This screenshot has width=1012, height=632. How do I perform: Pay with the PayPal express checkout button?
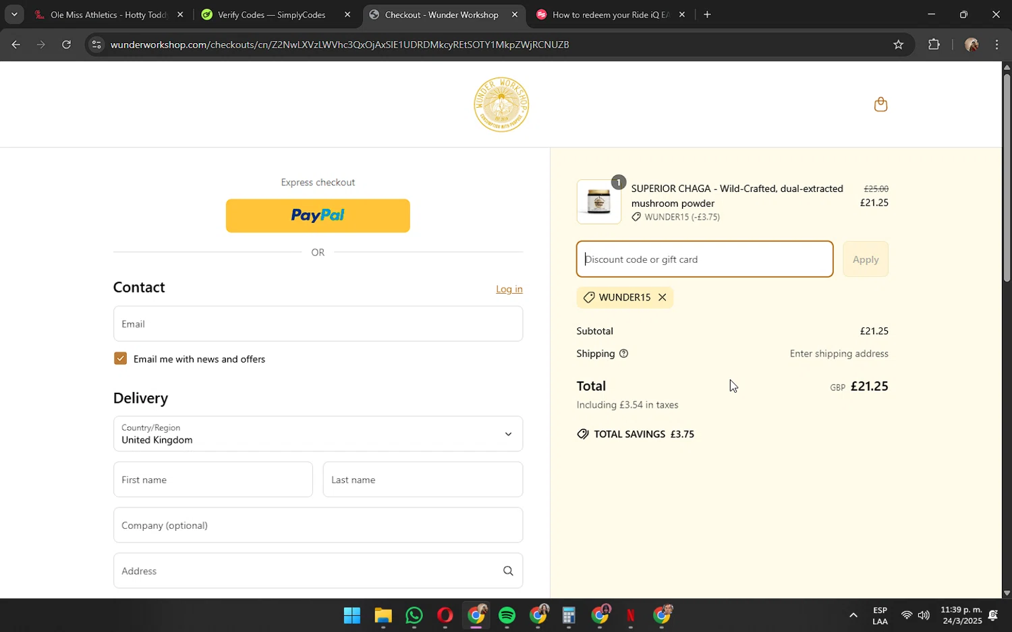pos(318,216)
